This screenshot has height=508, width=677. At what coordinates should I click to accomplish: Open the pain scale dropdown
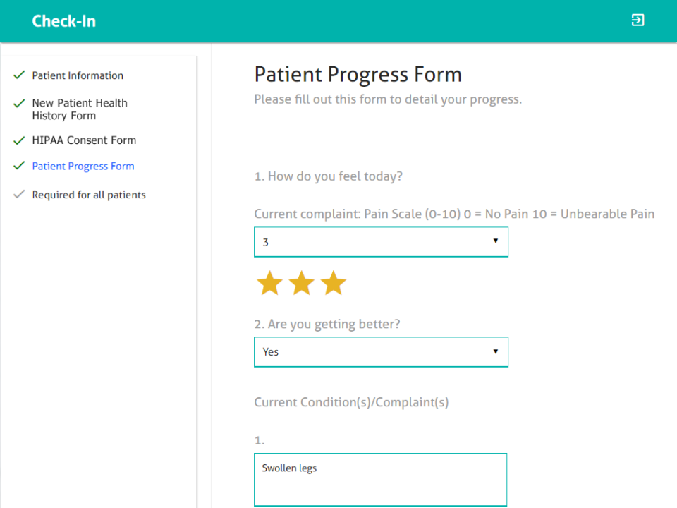[x=380, y=242]
